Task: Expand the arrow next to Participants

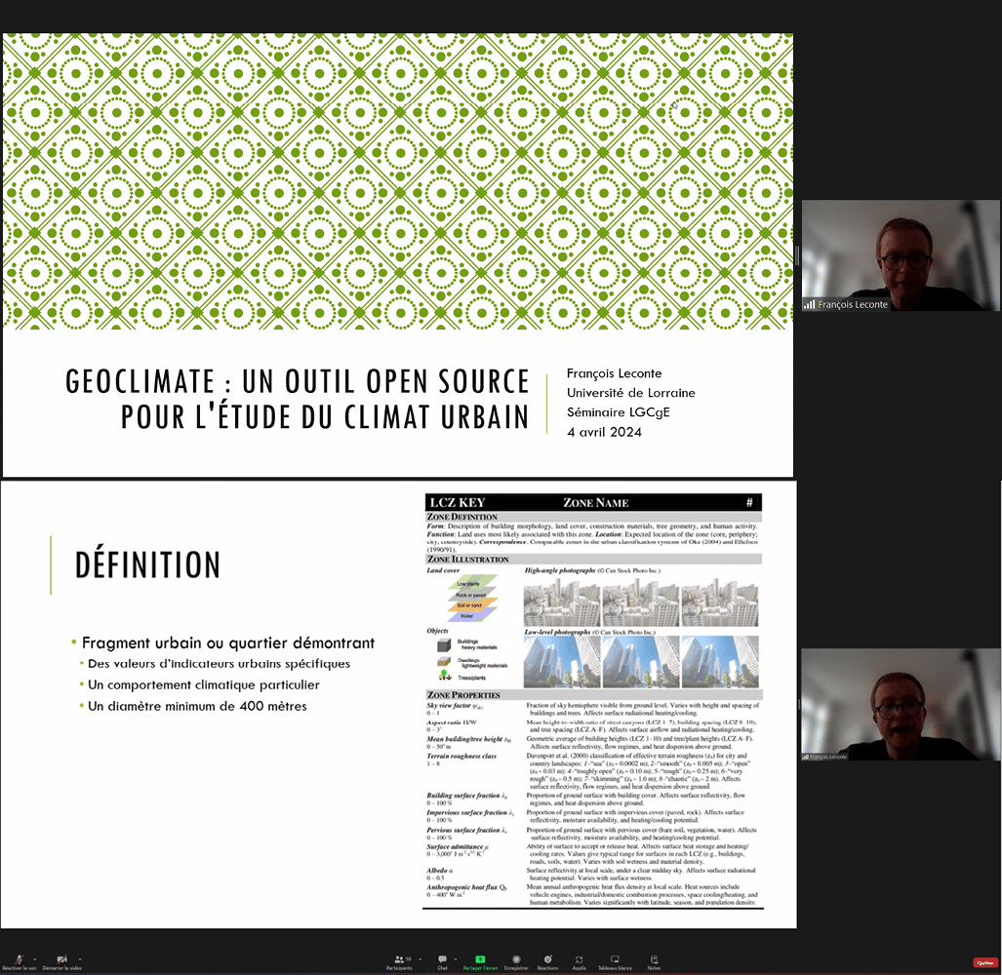Action: 418,958
